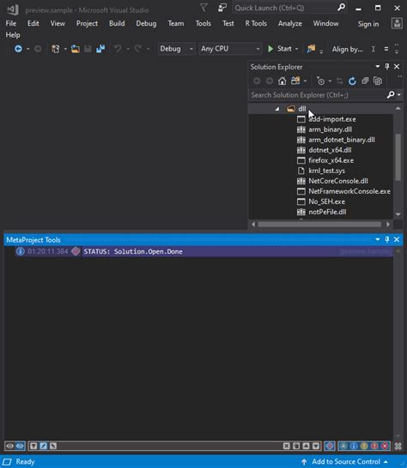Click Add to Source Control in status bar
The height and width of the screenshot is (468, 407).
click(346, 462)
